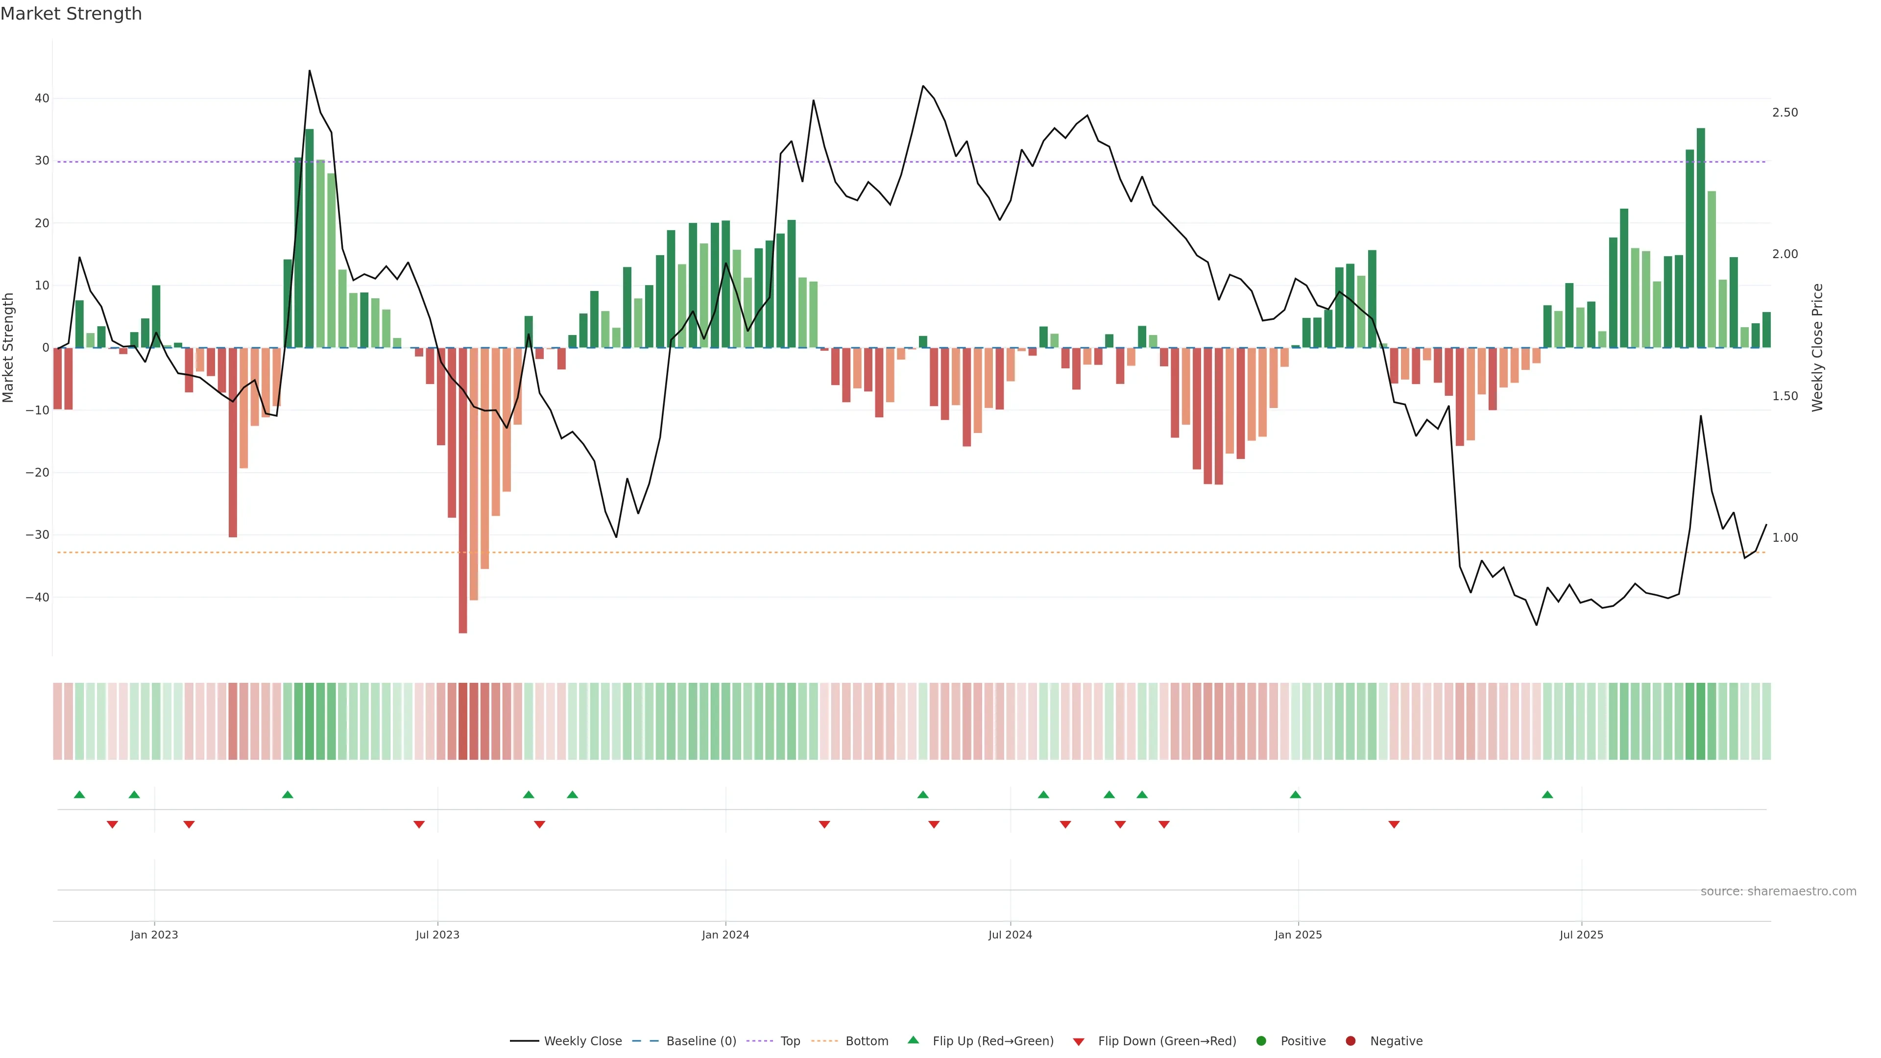Click the Market Strength chart title
1881x1058 pixels.
coord(71,14)
